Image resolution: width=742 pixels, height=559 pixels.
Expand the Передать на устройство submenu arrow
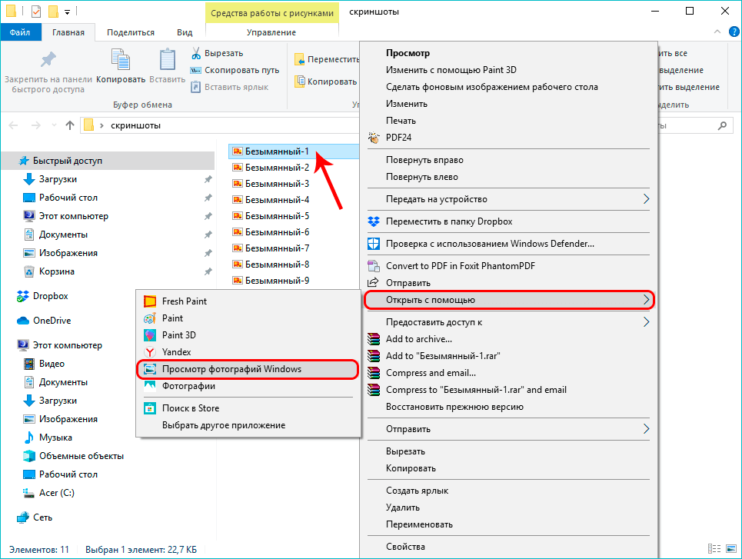click(x=646, y=199)
